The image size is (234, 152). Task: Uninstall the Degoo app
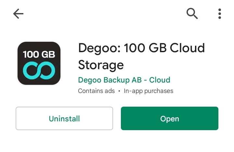(x=64, y=118)
